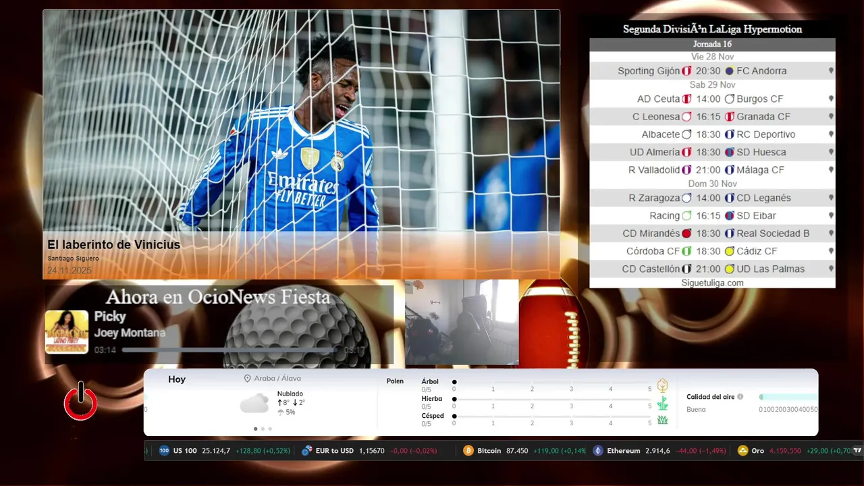Select the second weather carousel dot
Image resolution: width=864 pixels, height=486 pixels.
point(263,429)
